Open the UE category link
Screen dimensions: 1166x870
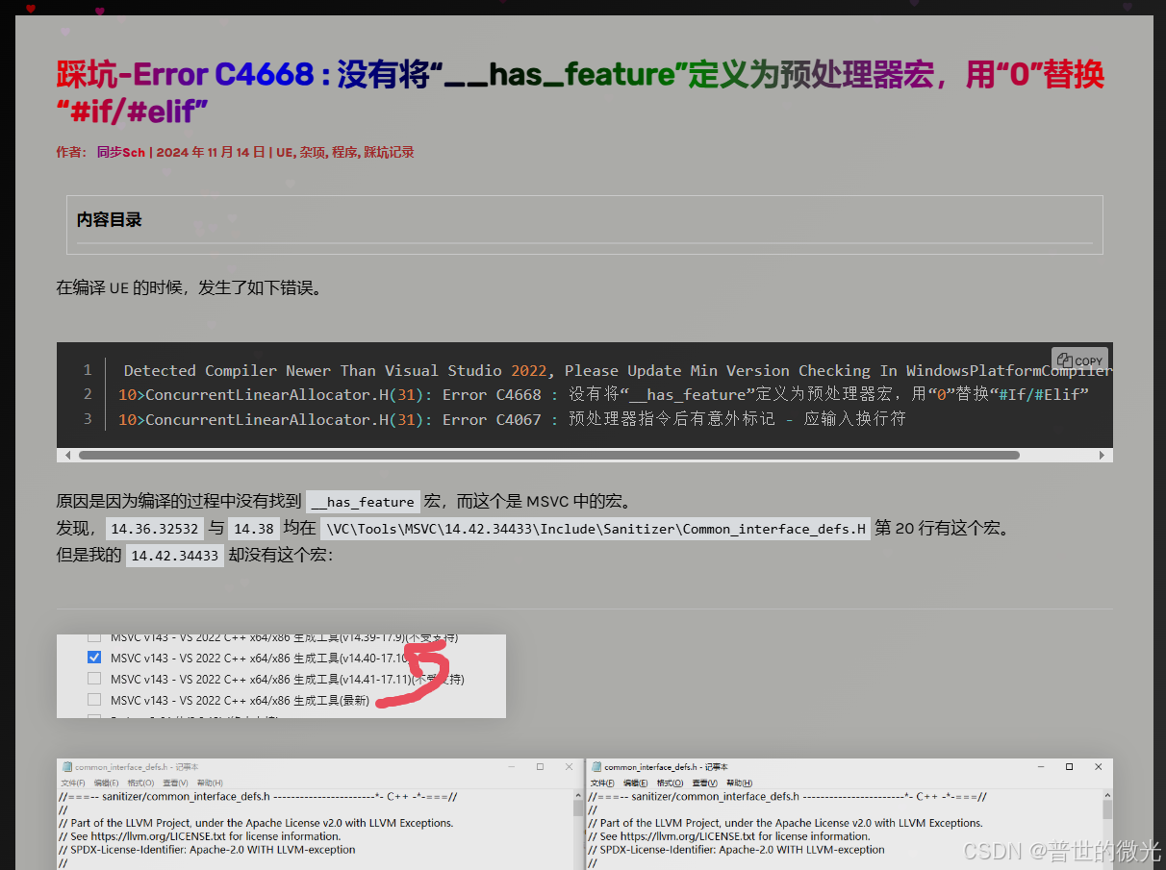coord(285,152)
